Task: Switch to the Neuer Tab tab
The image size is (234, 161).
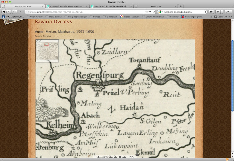Action: (155, 6)
